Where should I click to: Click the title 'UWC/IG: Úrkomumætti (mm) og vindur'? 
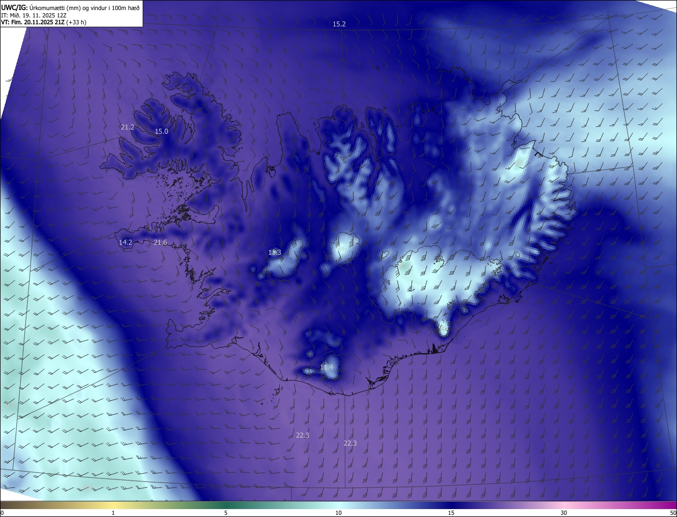coord(70,7)
